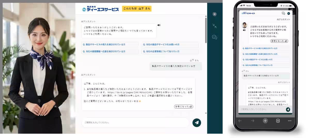Image resolution: width=310 pixels, height=138 pixels.
Task: Click the ディーエスサービス logo in the desktop header
Action: (x=100, y=9)
